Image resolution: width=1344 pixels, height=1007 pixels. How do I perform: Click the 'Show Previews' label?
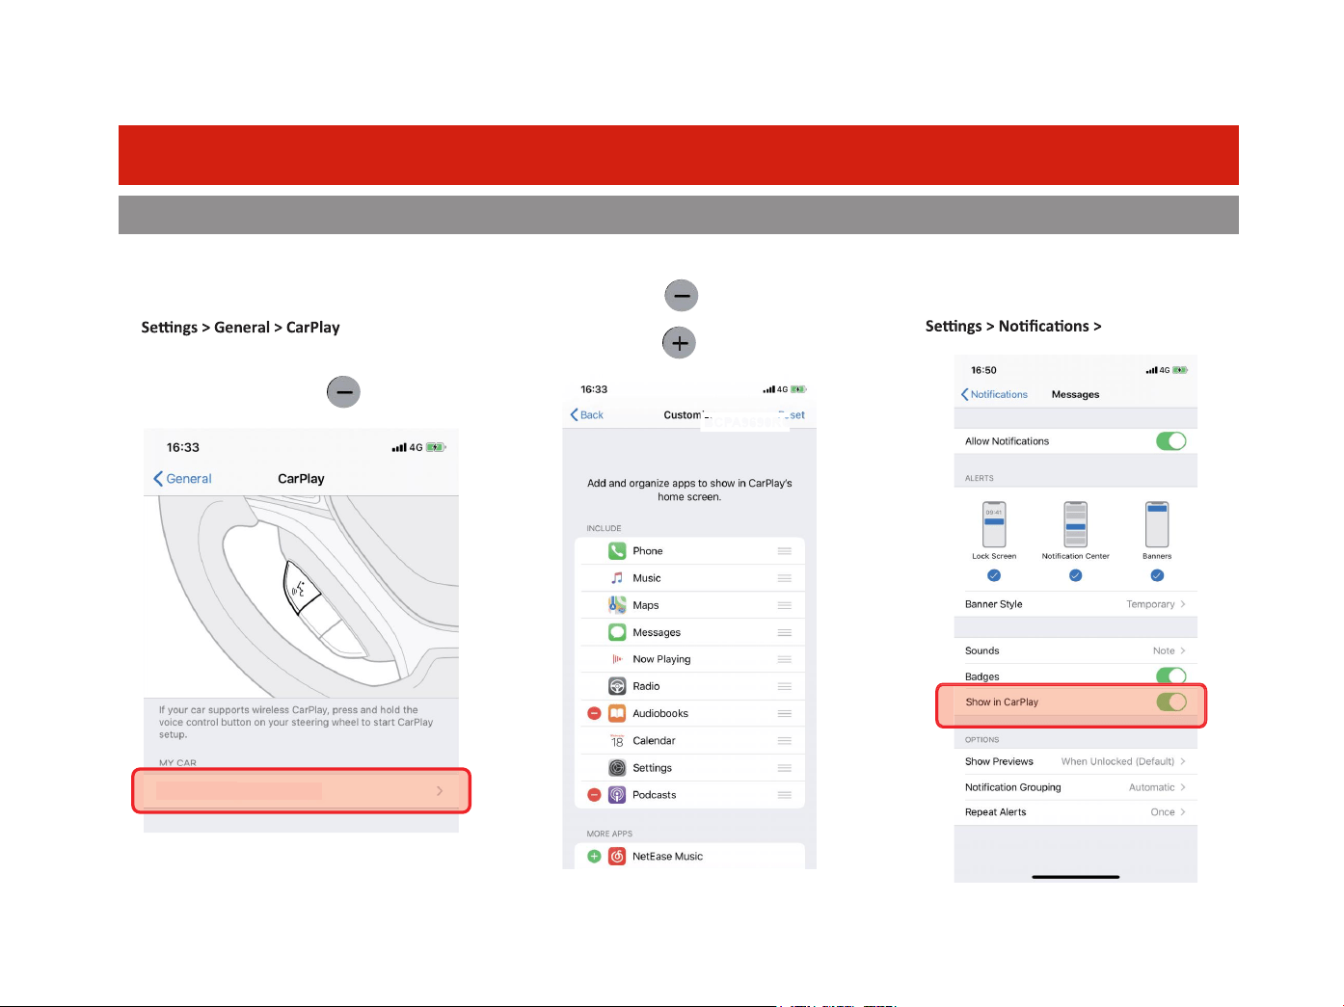[x=999, y=761]
